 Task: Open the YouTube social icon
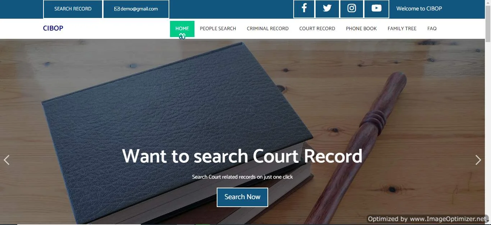[x=376, y=9]
